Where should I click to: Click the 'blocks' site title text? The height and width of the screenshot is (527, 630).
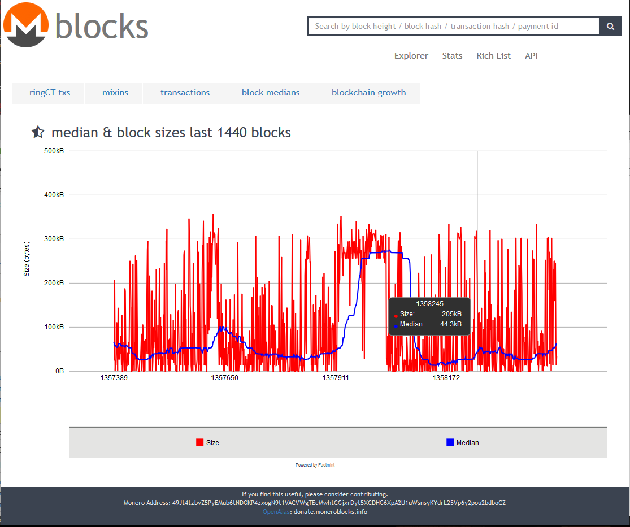[x=102, y=27]
